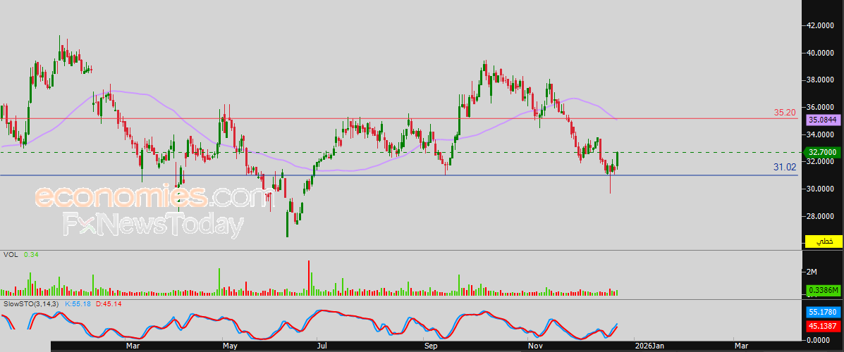Select the purple 35.0844 moving average tag
844x352 pixels.
[x=822, y=120]
